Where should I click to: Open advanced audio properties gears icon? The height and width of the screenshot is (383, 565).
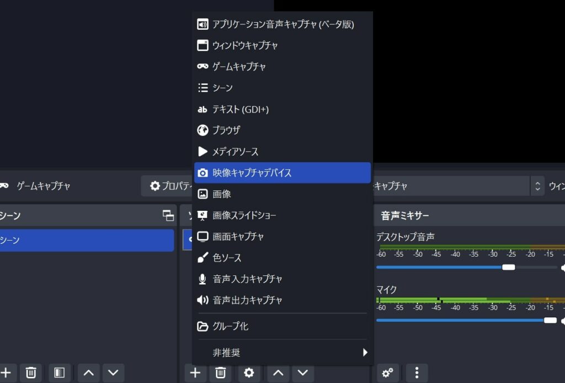click(x=388, y=373)
